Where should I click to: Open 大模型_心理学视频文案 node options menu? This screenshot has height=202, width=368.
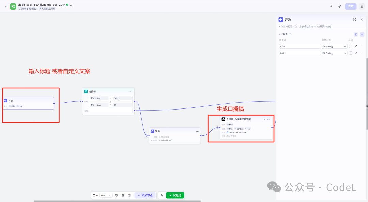pos(269,119)
